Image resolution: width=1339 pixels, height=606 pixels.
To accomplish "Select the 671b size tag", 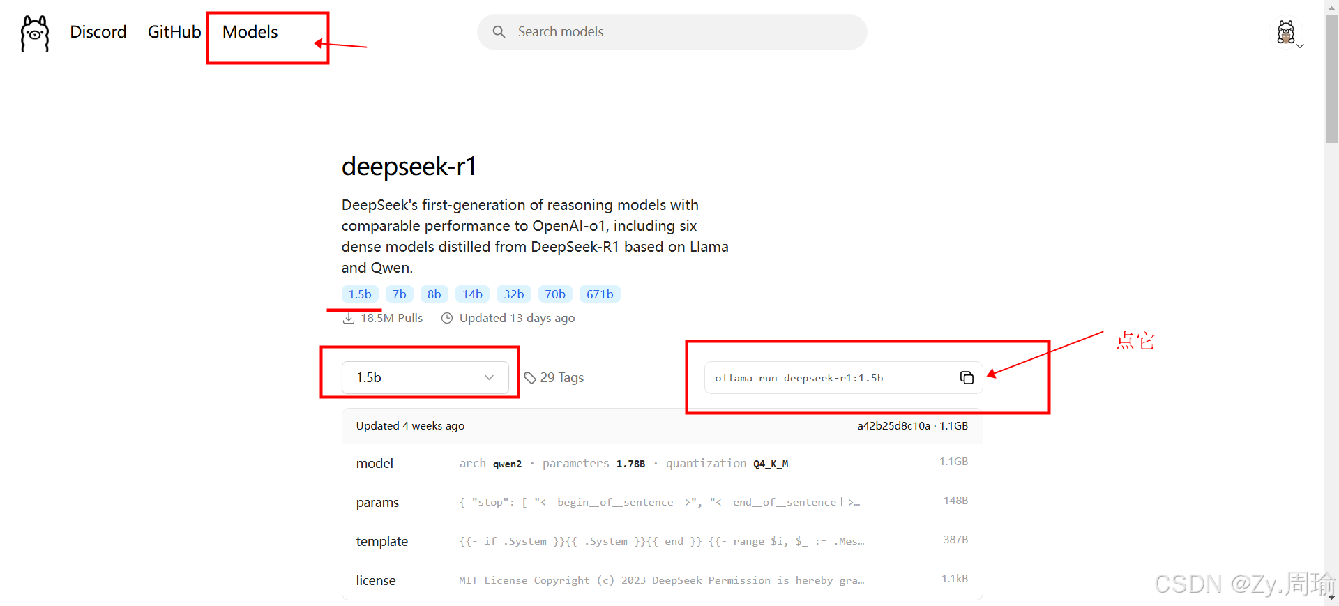I will [x=600, y=294].
